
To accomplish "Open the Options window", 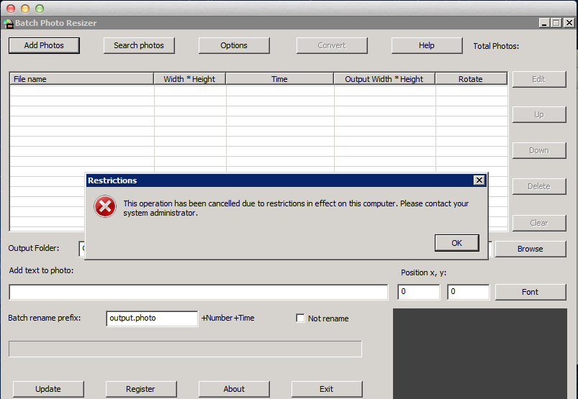I will pyautogui.click(x=234, y=45).
